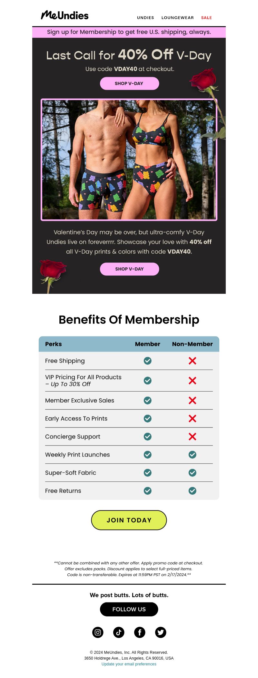258x678 pixels.
Task: Click the couple in gummy bear undies photo
Action: coord(129,160)
